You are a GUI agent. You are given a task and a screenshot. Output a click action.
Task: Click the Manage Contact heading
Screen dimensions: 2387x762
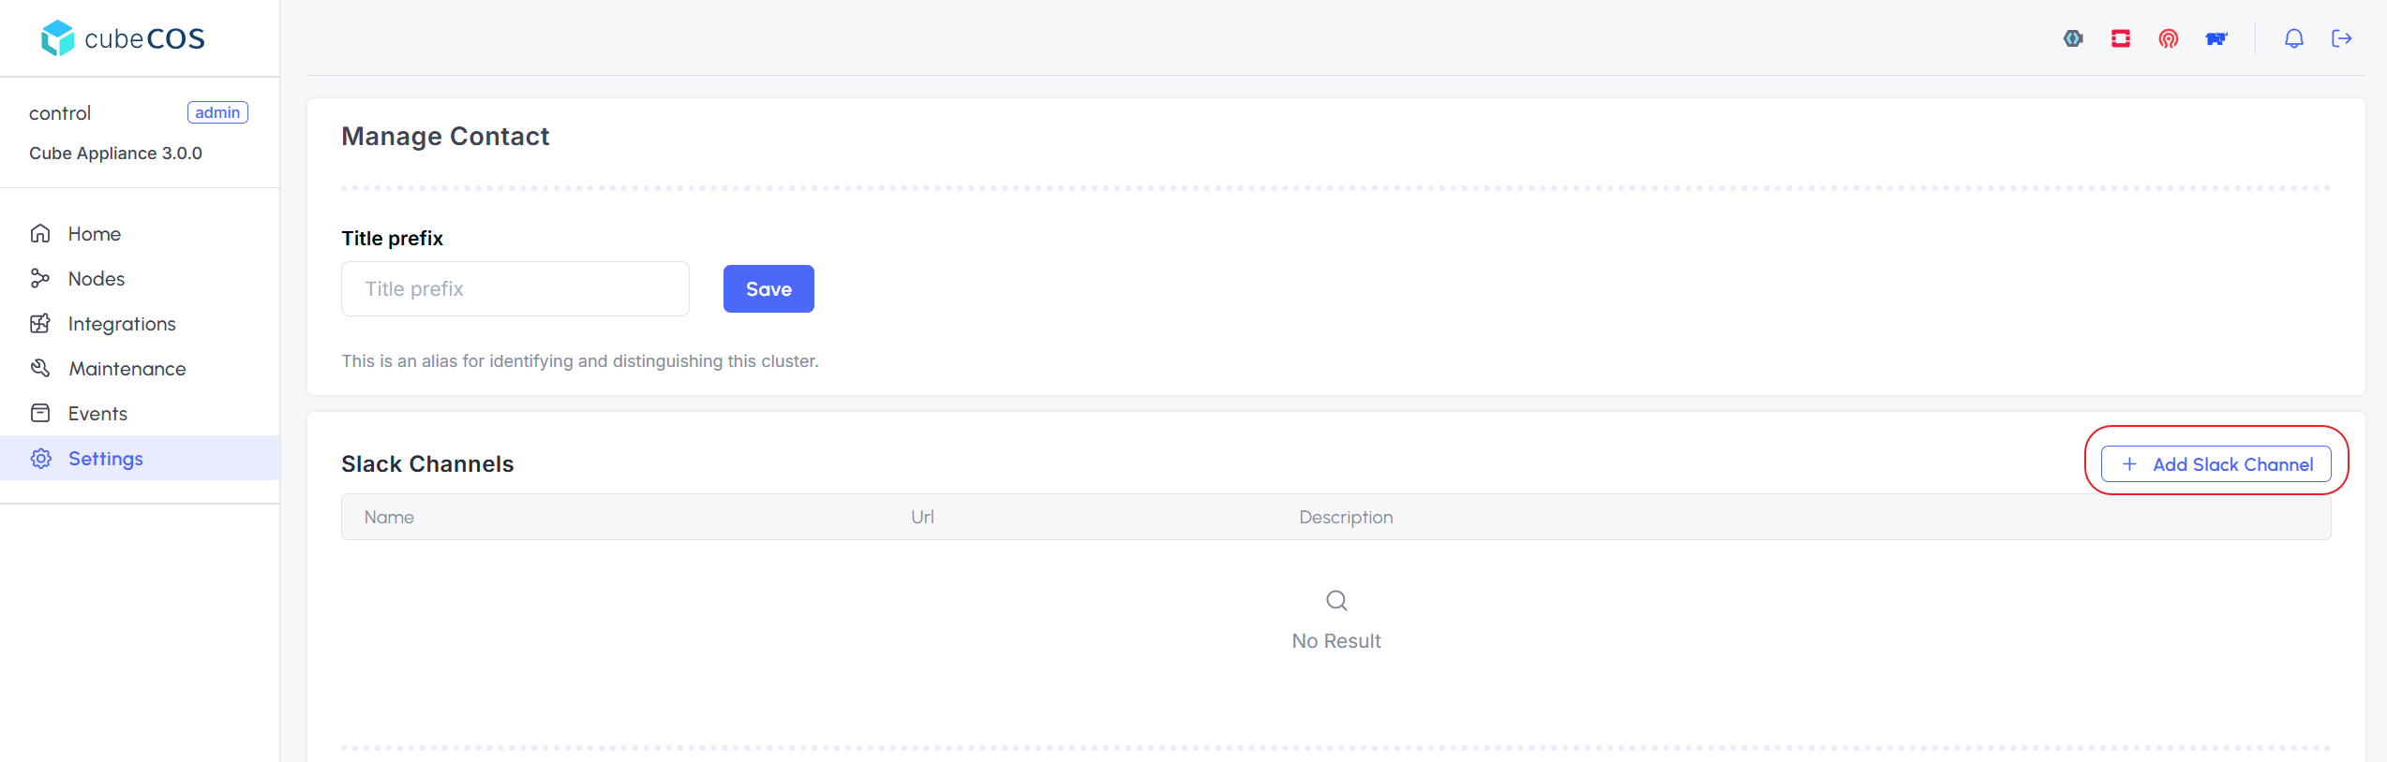tap(445, 136)
